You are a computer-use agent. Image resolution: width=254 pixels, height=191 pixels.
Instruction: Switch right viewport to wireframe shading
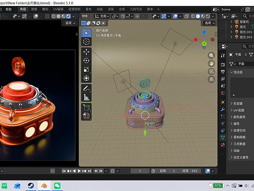(193, 16)
